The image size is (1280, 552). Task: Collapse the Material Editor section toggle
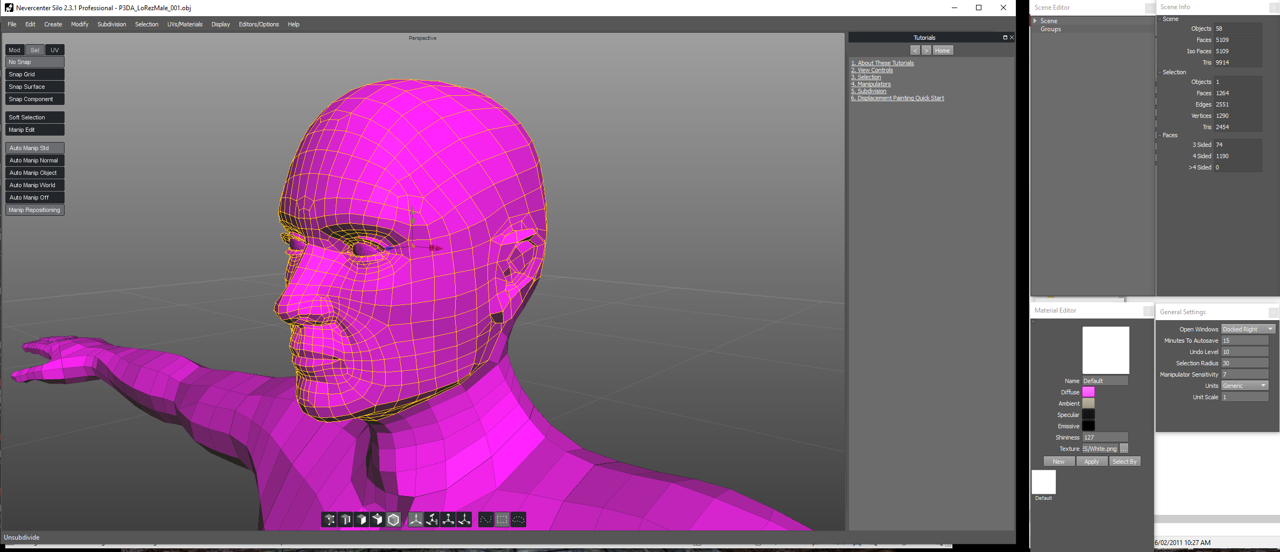click(1033, 322)
